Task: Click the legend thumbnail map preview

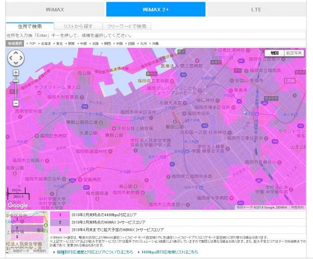Action: pos(27,232)
